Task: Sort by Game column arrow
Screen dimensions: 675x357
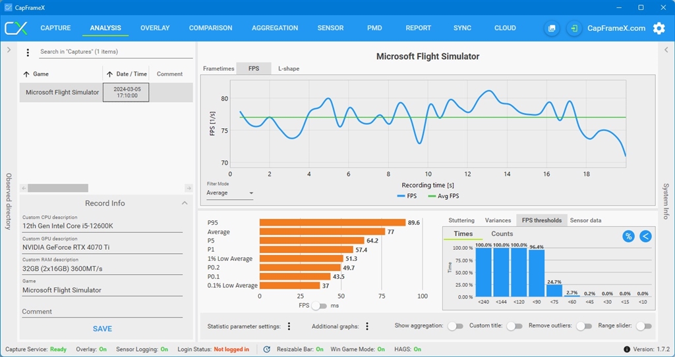Action: coord(26,74)
